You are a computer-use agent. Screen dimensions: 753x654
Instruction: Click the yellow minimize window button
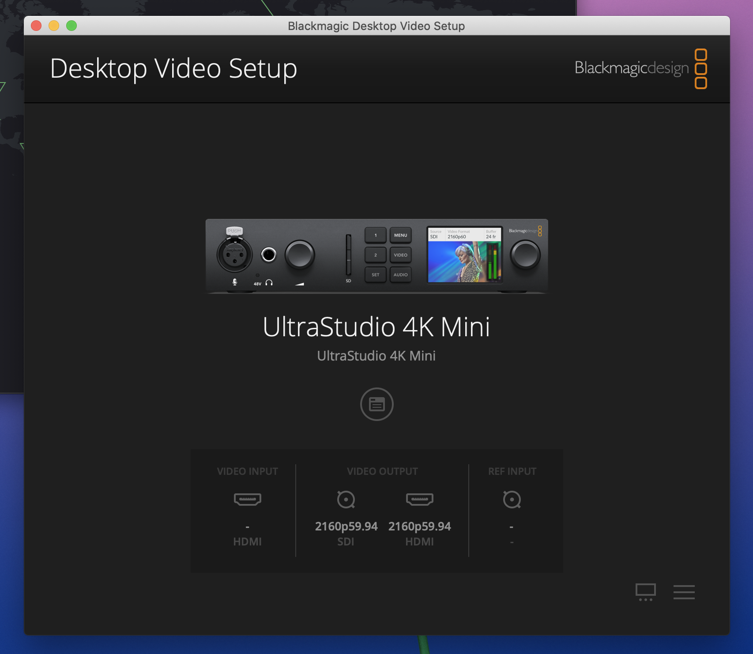pyautogui.click(x=54, y=26)
